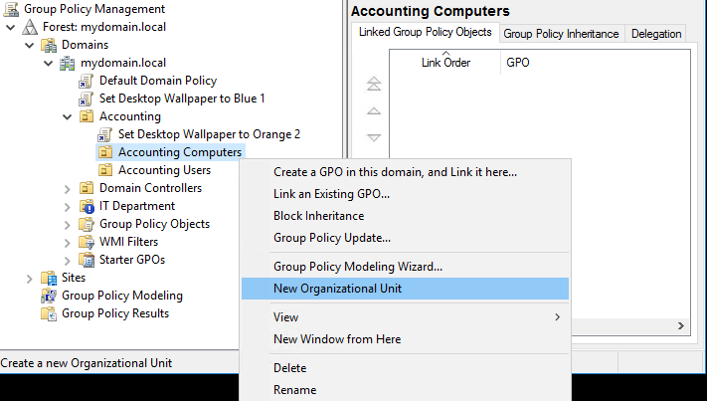Expand the Sites node
707x401 pixels.
pyautogui.click(x=29, y=279)
